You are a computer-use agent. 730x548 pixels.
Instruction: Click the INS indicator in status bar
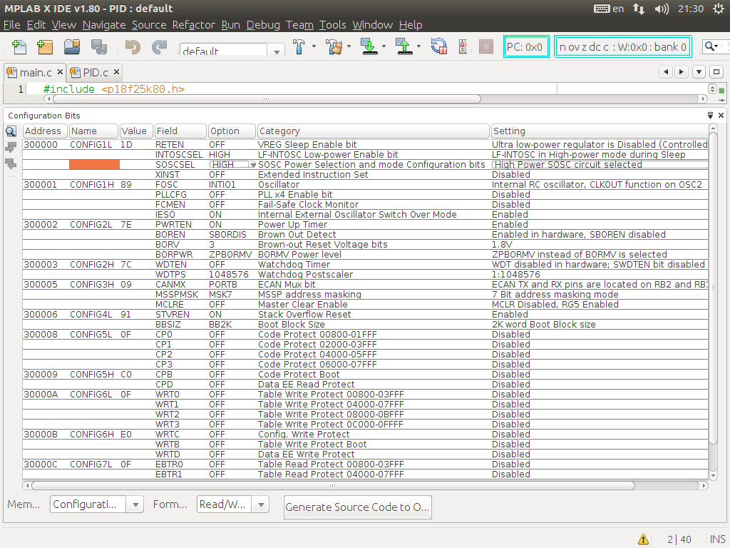[x=717, y=539]
